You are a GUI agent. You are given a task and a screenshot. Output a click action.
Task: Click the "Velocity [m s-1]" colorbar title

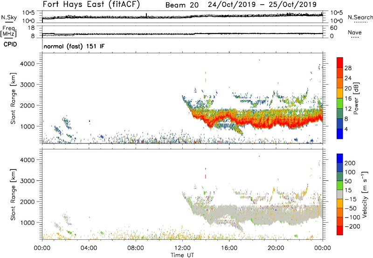365,194
